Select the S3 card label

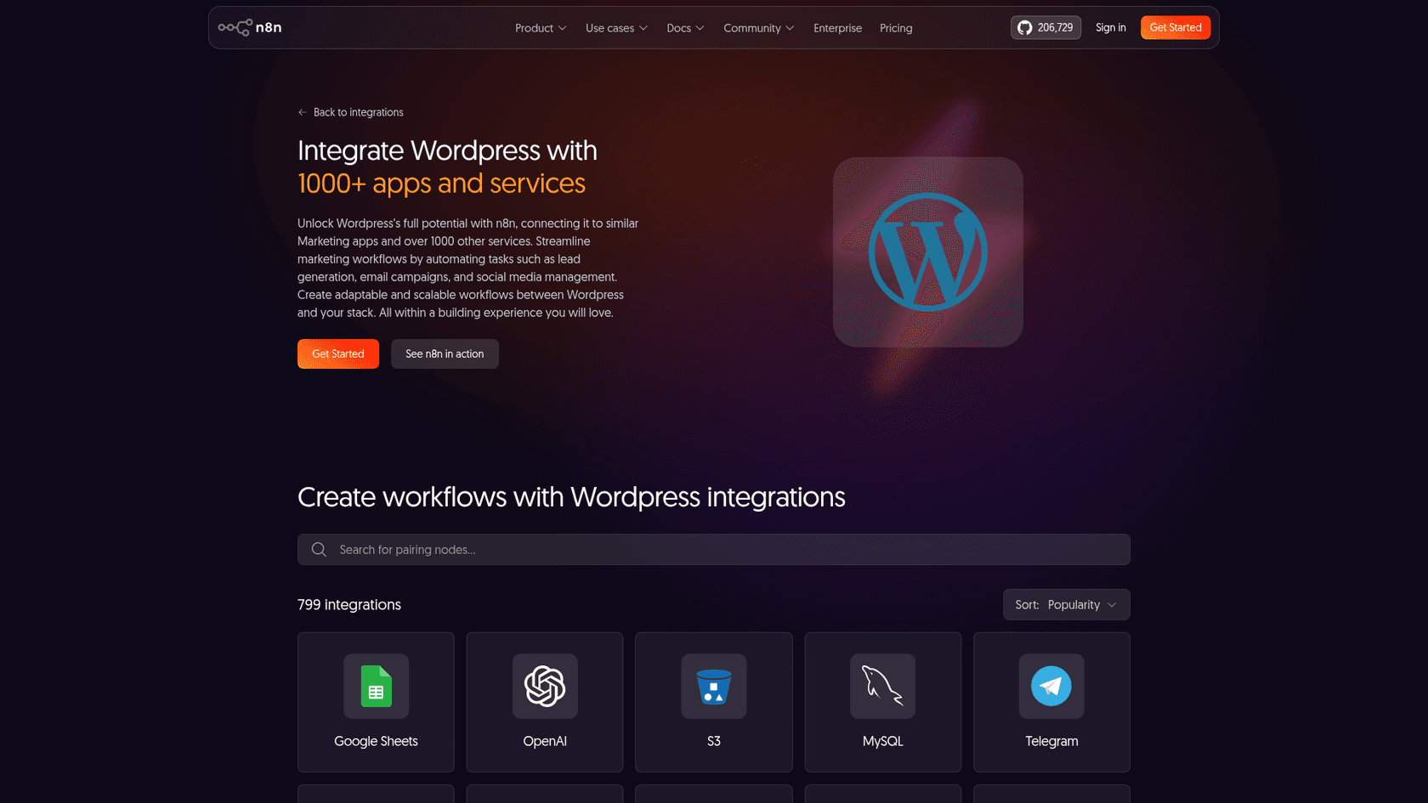714,741
